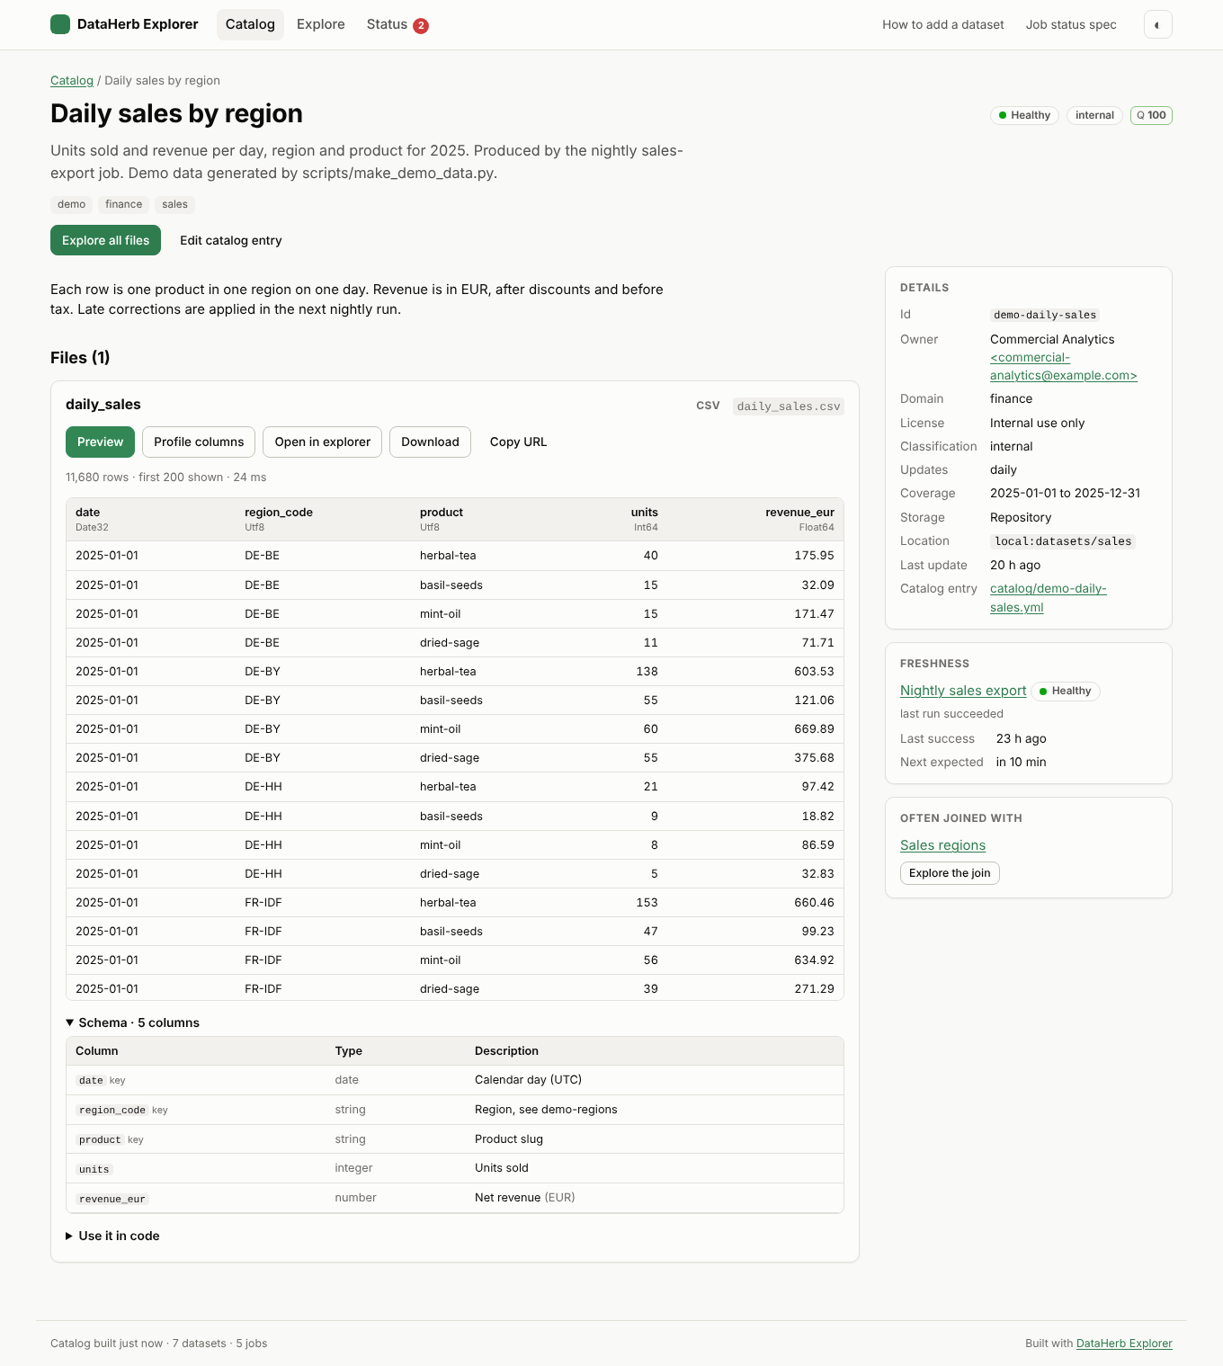Click the Status alert count badge

coord(421,25)
